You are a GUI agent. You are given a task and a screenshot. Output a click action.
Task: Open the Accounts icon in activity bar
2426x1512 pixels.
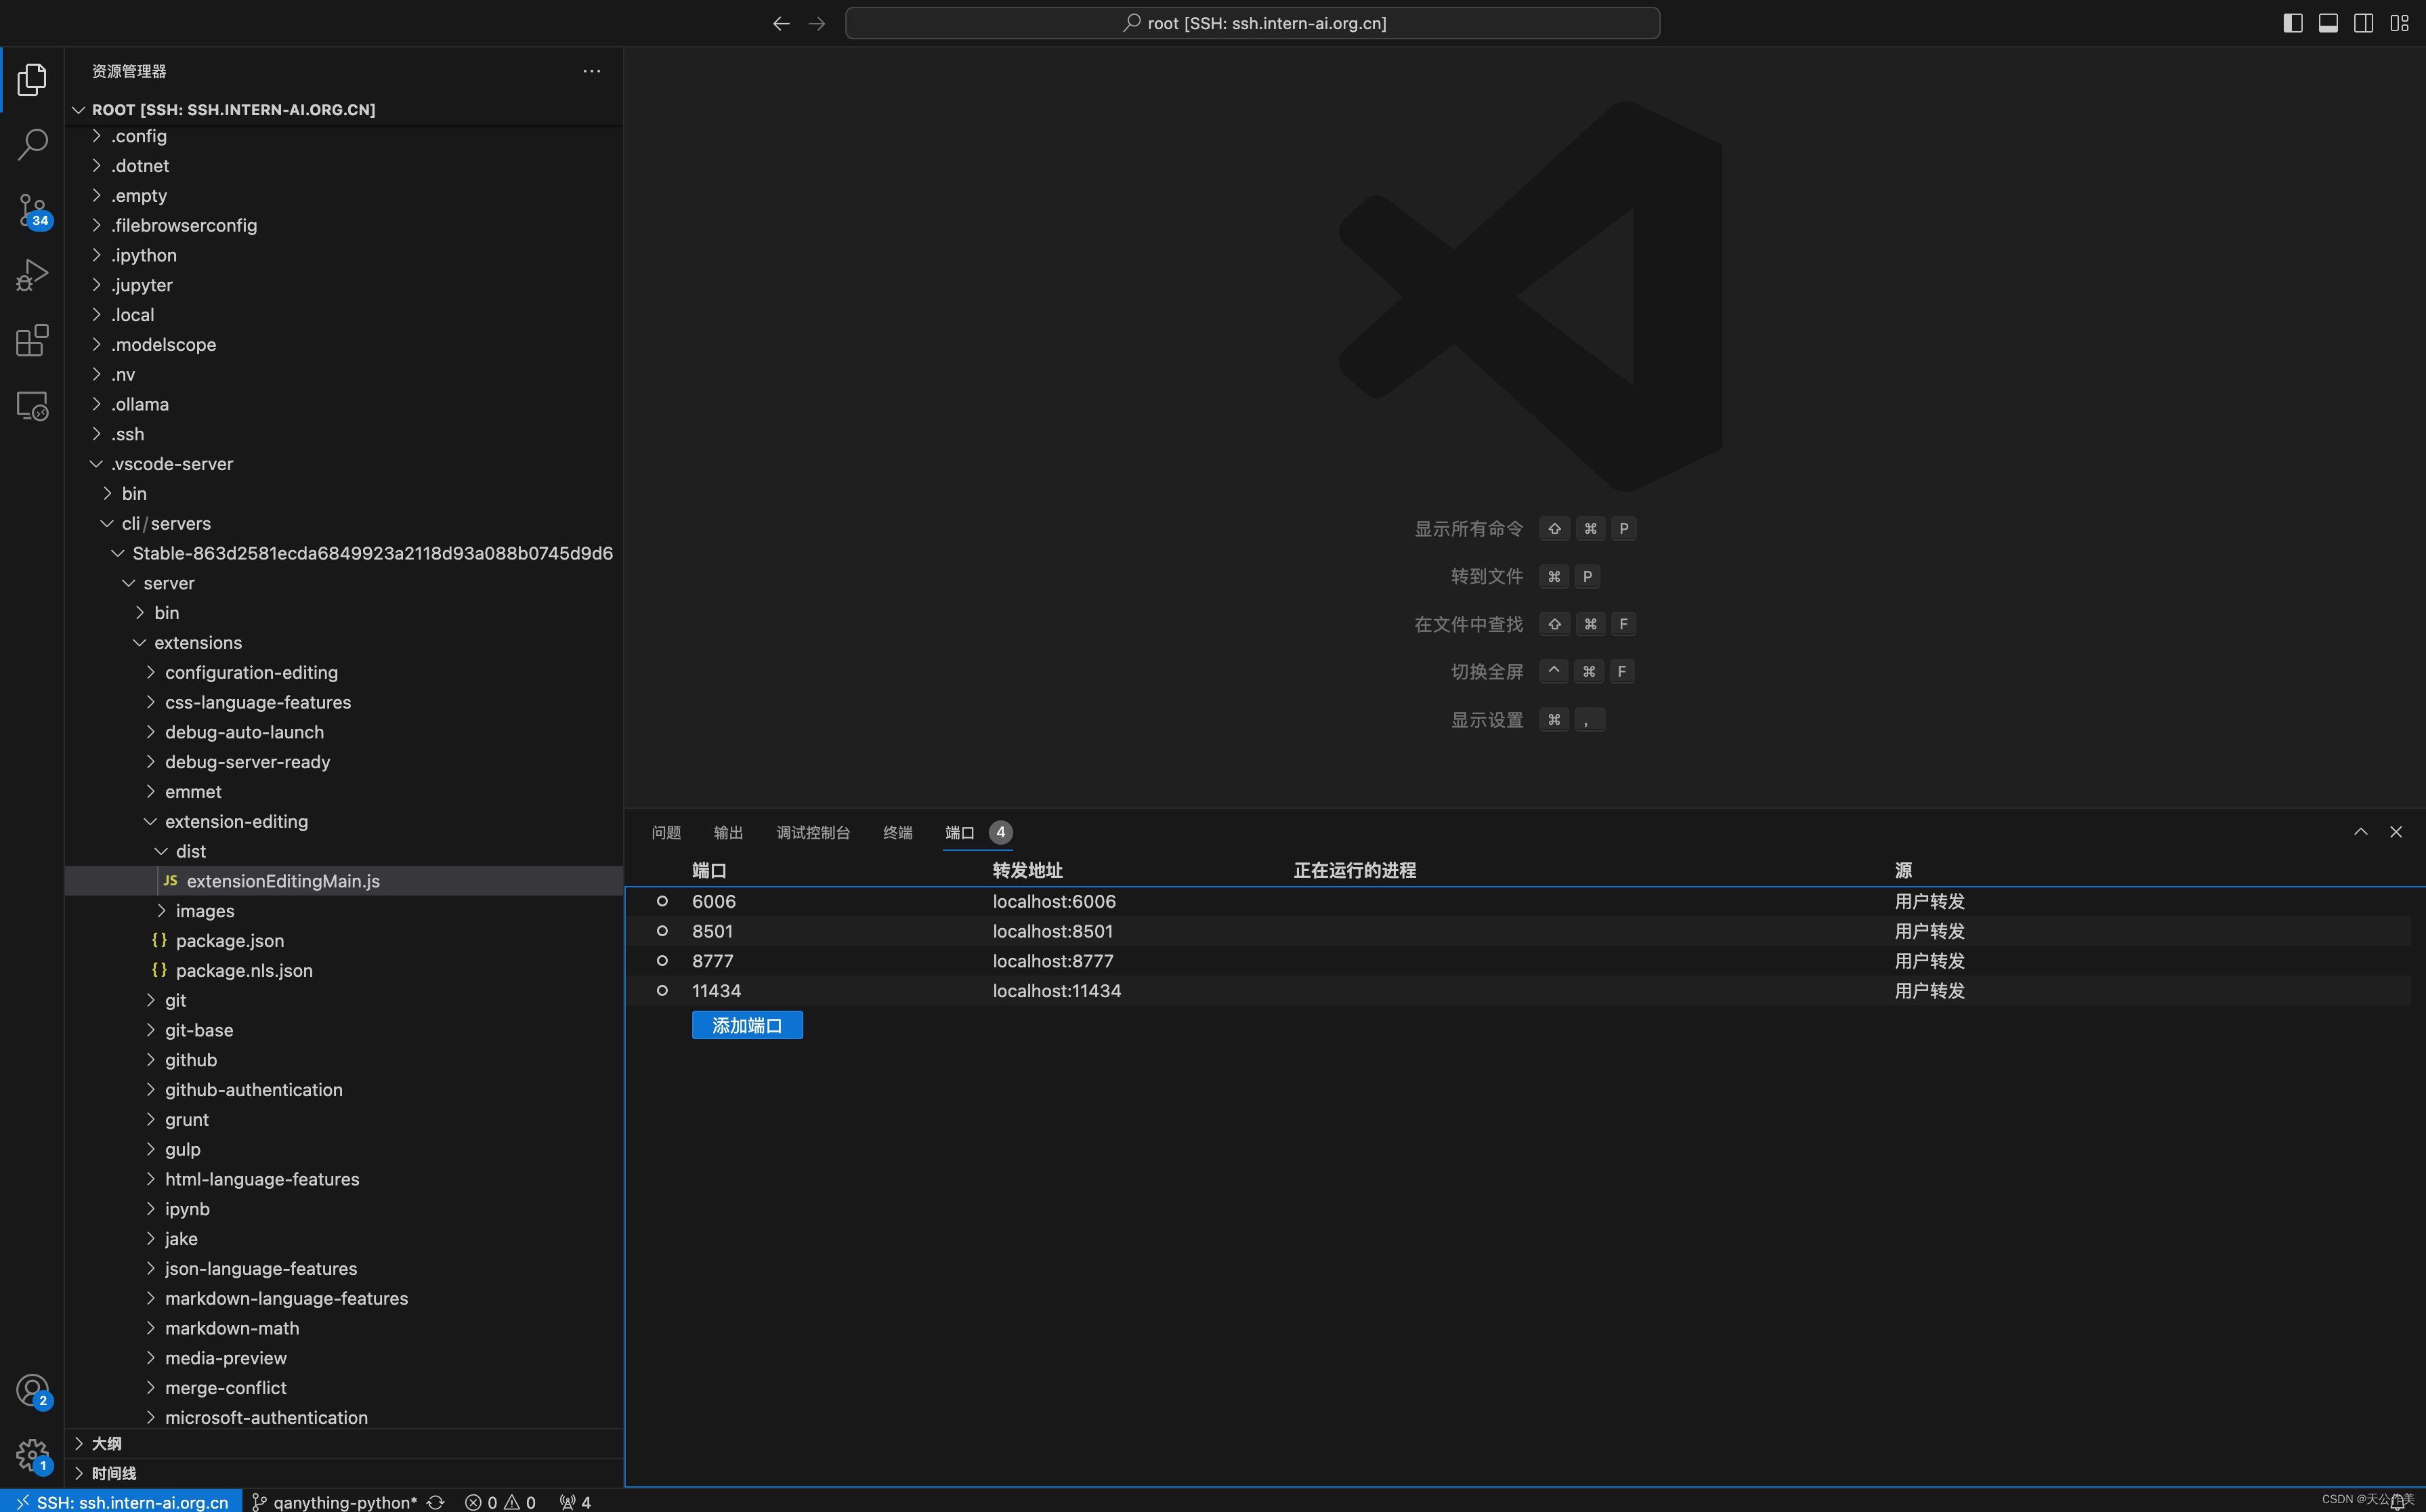[32, 1390]
